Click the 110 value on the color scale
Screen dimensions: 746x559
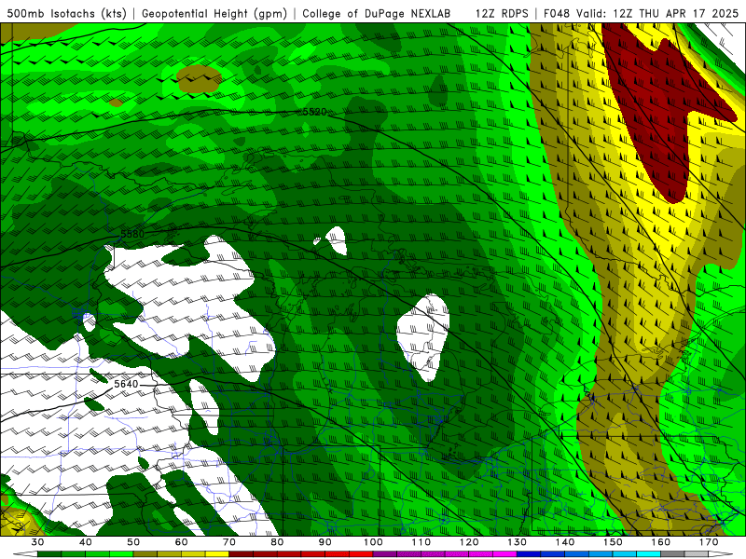point(421,542)
